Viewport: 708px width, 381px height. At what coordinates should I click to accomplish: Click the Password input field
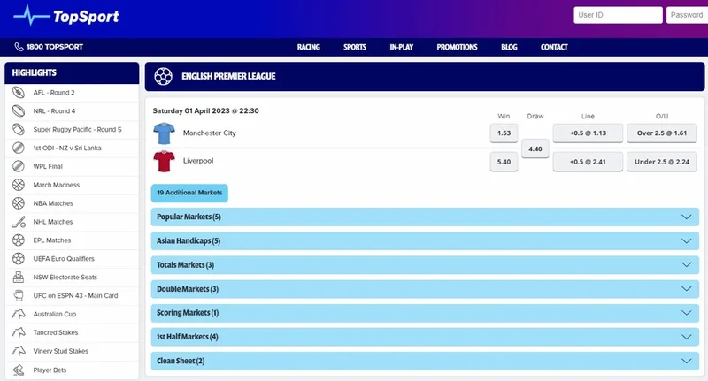tap(688, 15)
